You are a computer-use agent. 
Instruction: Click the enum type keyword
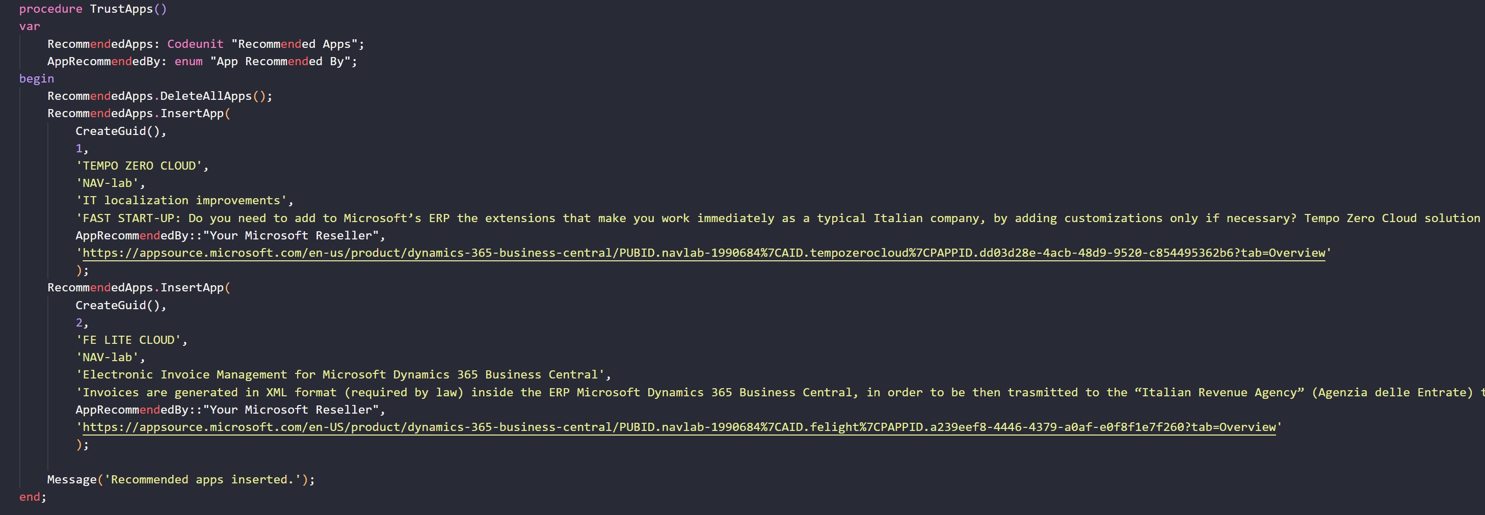point(189,62)
